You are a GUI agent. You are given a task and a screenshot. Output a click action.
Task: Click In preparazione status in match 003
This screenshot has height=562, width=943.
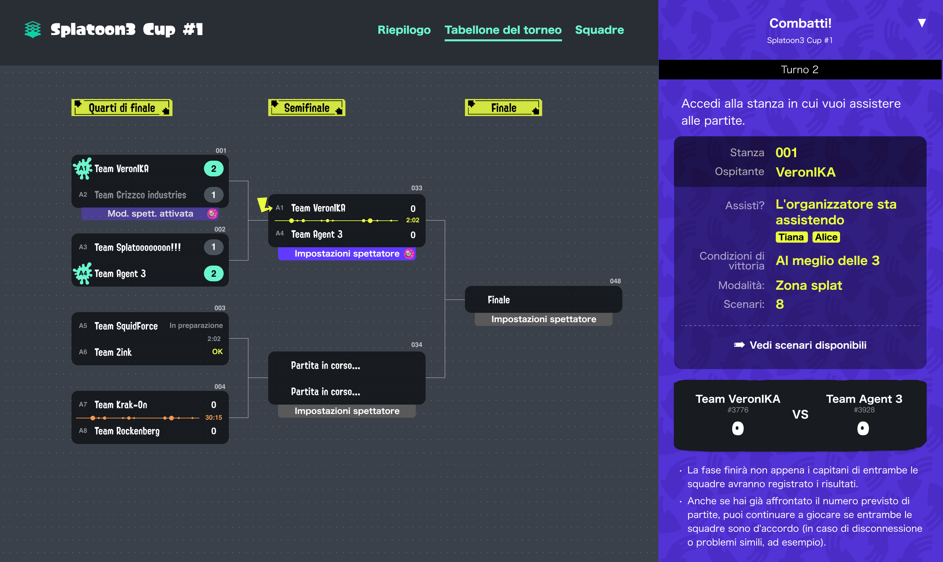(196, 325)
